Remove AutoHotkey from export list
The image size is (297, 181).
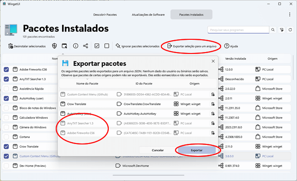click(213, 113)
